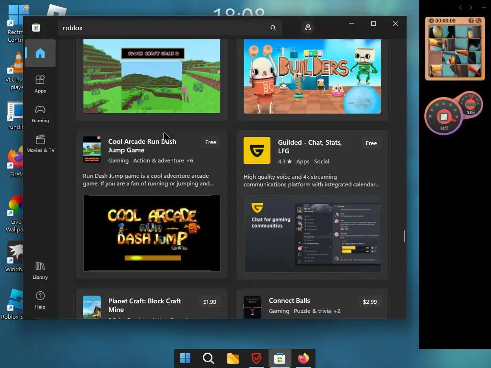The width and height of the screenshot is (491, 368).
Task: Click the widget panel previous arrow
Action: [x=461, y=8]
